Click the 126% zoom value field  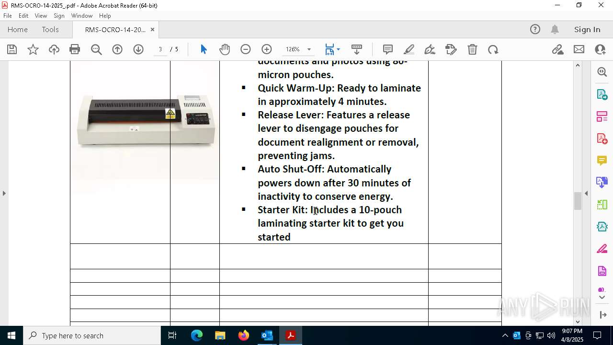[x=293, y=49]
